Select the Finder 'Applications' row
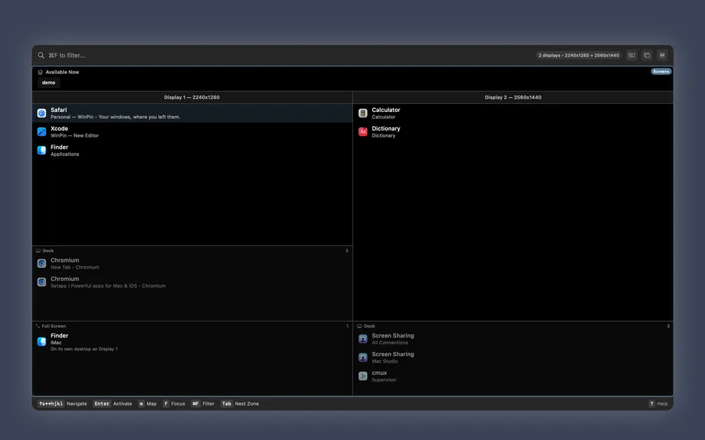The width and height of the screenshot is (705, 440). click(x=192, y=151)
